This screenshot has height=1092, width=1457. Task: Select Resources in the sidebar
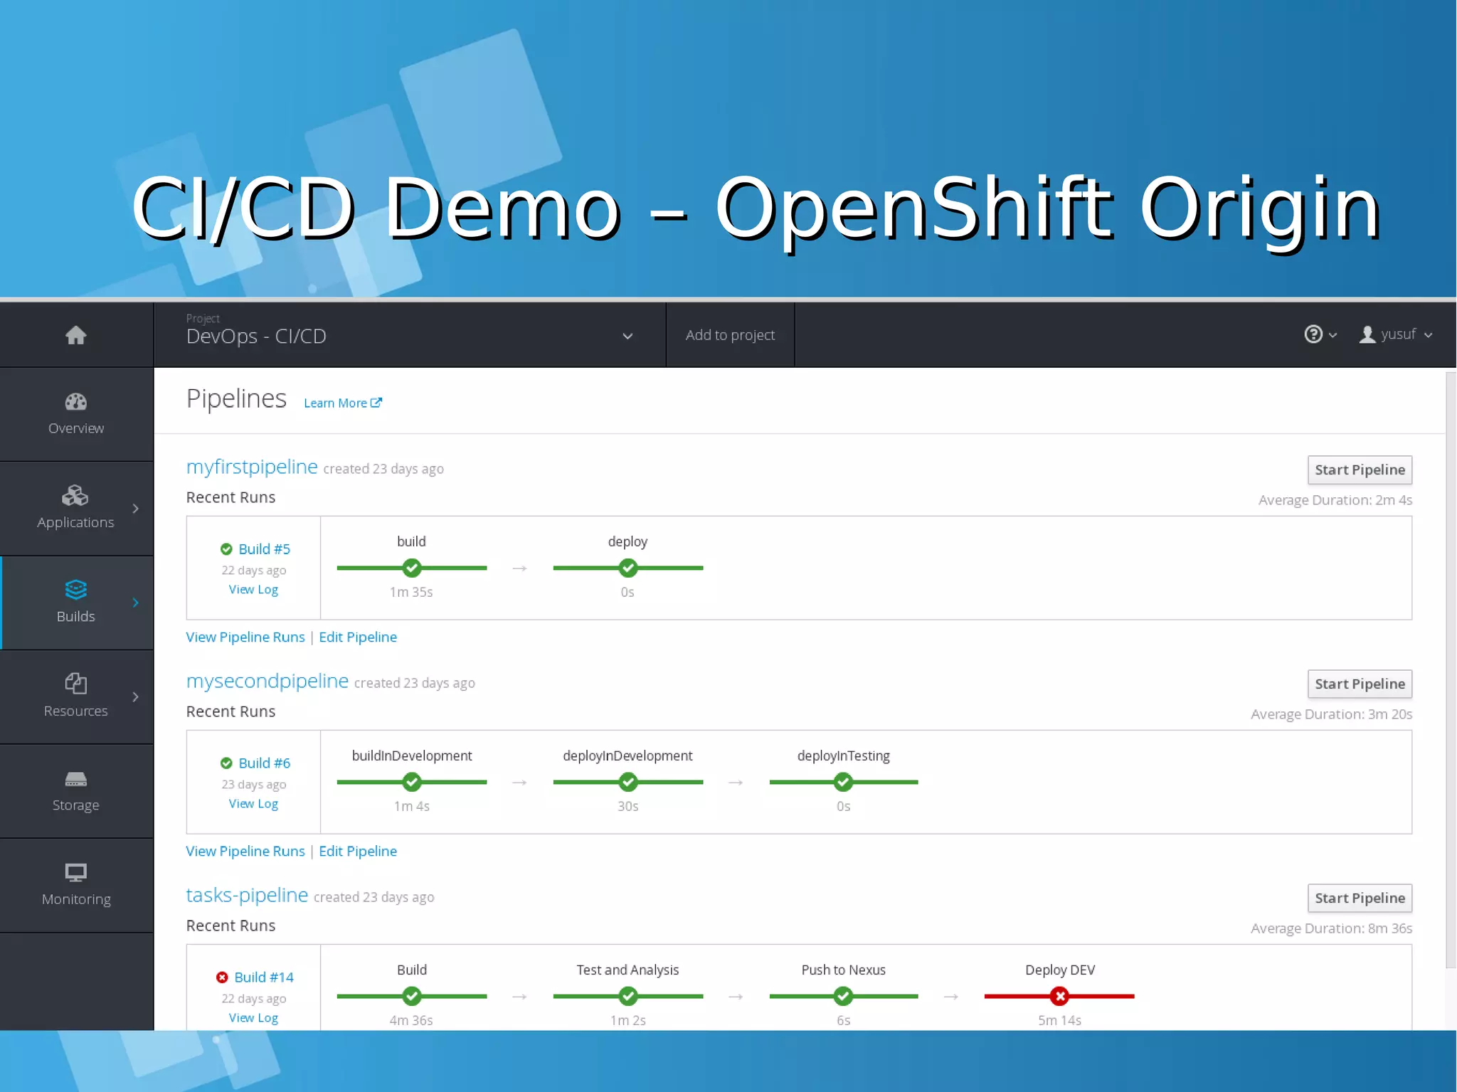[x=76, y=697]
